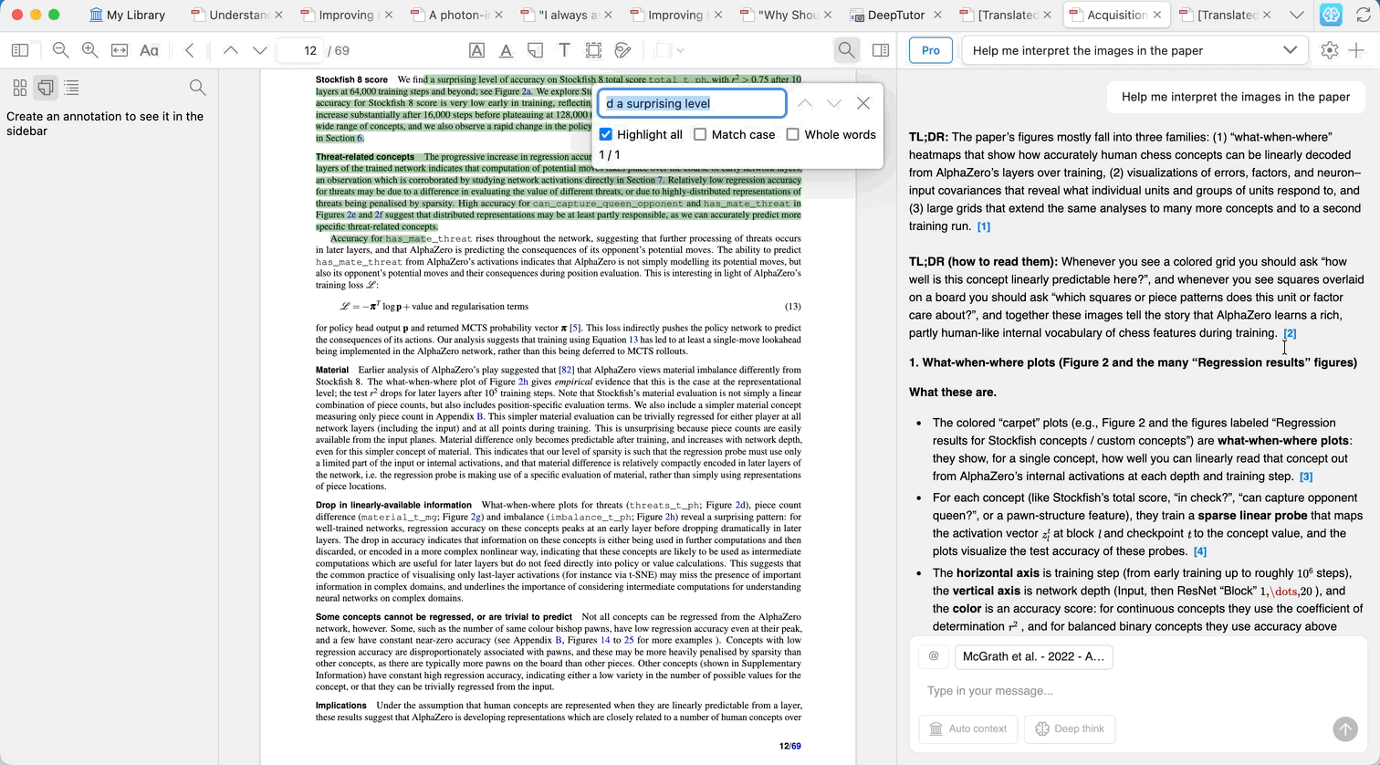The height and width of the screenshot is (765, 1380).
Task: Open the tab list overflow chevron
Action: (x=1296, y=15)
